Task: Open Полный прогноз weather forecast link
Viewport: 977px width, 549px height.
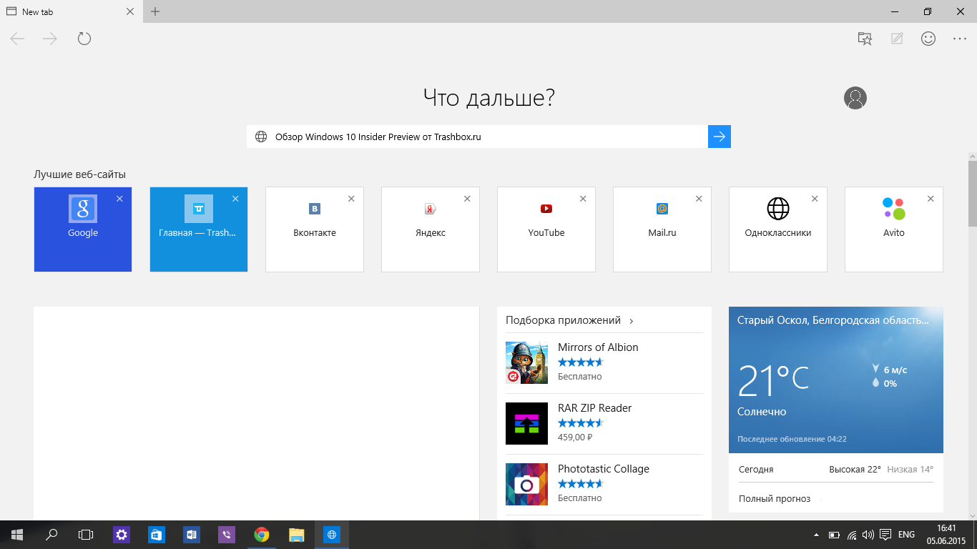Action: pos(775,499)
